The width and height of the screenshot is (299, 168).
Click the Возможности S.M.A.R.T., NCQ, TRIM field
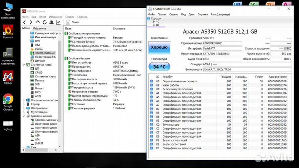pyautogui.click(x=247, y=69)
